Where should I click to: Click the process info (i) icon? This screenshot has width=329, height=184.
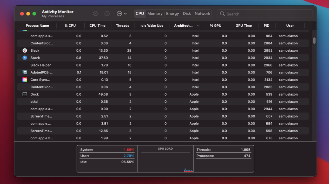(107, 14)
